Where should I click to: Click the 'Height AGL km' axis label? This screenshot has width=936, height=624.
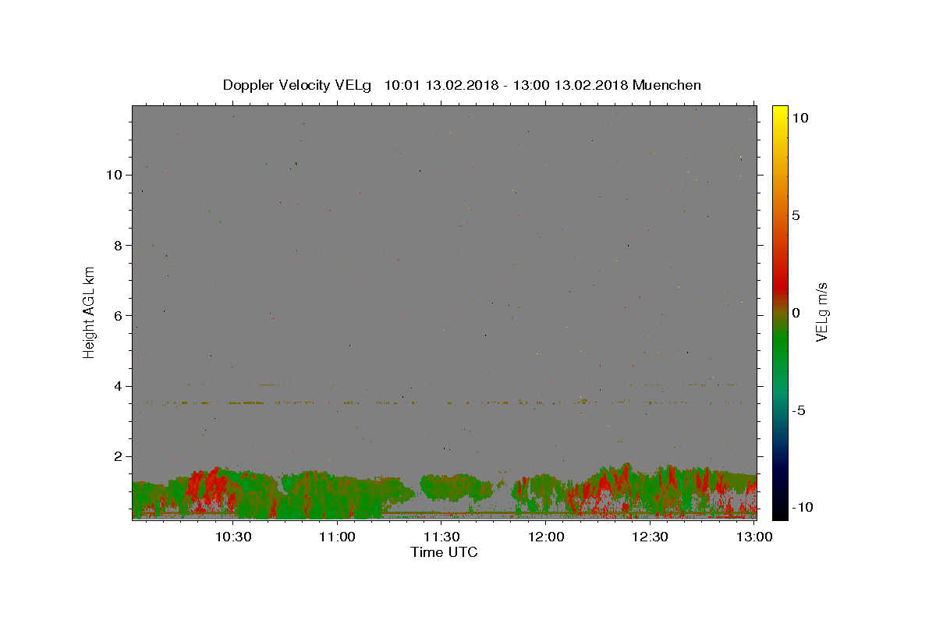pos(90,312)
